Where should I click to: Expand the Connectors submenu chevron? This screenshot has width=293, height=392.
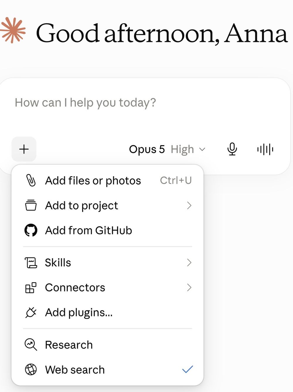(189, 287)
